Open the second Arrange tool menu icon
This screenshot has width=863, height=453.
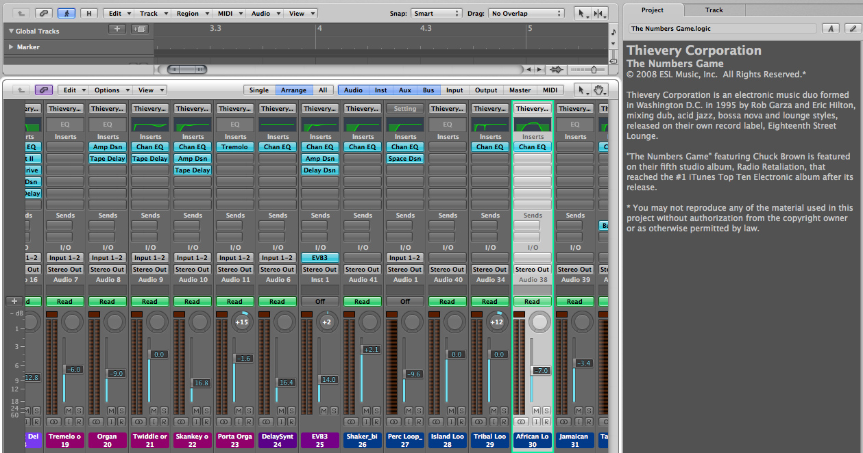click(599, 13)
